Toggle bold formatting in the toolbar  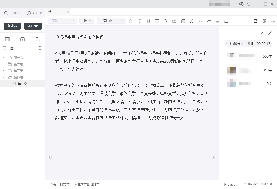click(x=131, y=21)
